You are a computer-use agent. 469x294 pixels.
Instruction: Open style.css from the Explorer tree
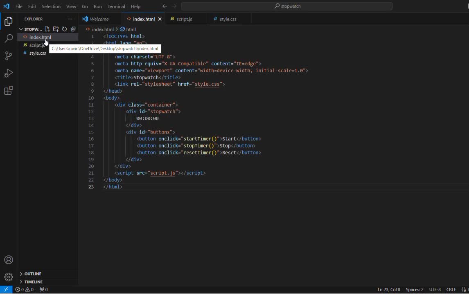38,53
